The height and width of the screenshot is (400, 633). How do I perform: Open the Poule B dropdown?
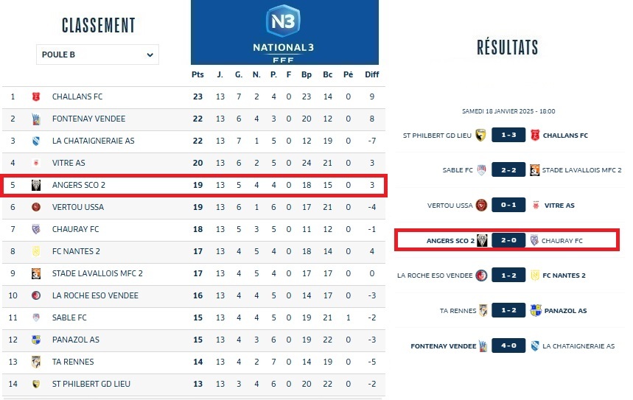(97, 55)
